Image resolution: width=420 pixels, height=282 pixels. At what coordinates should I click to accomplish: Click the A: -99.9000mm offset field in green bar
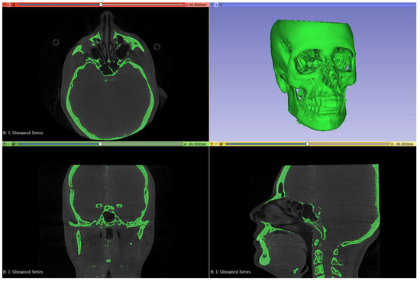(x=195, y=144)
